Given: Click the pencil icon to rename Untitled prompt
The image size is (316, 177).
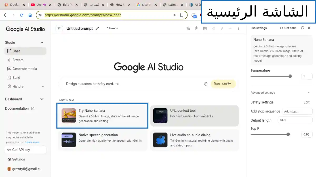Looking at the screenshot, I should click(97, 28).
